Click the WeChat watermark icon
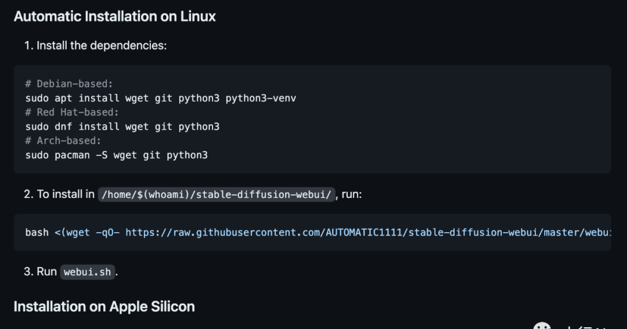Image resolution: width=627 pixels, height=329 pixels. 542,326
